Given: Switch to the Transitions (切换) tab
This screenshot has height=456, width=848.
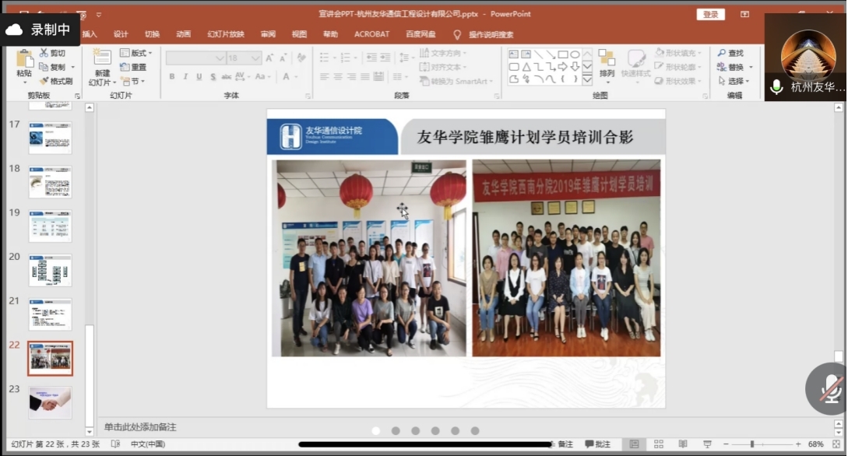Looking at the screenshot, I should coord(152,34).
